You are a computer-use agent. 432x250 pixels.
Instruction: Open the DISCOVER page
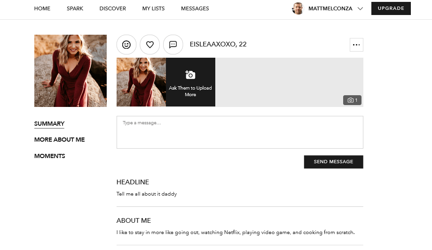click(113, 8)
